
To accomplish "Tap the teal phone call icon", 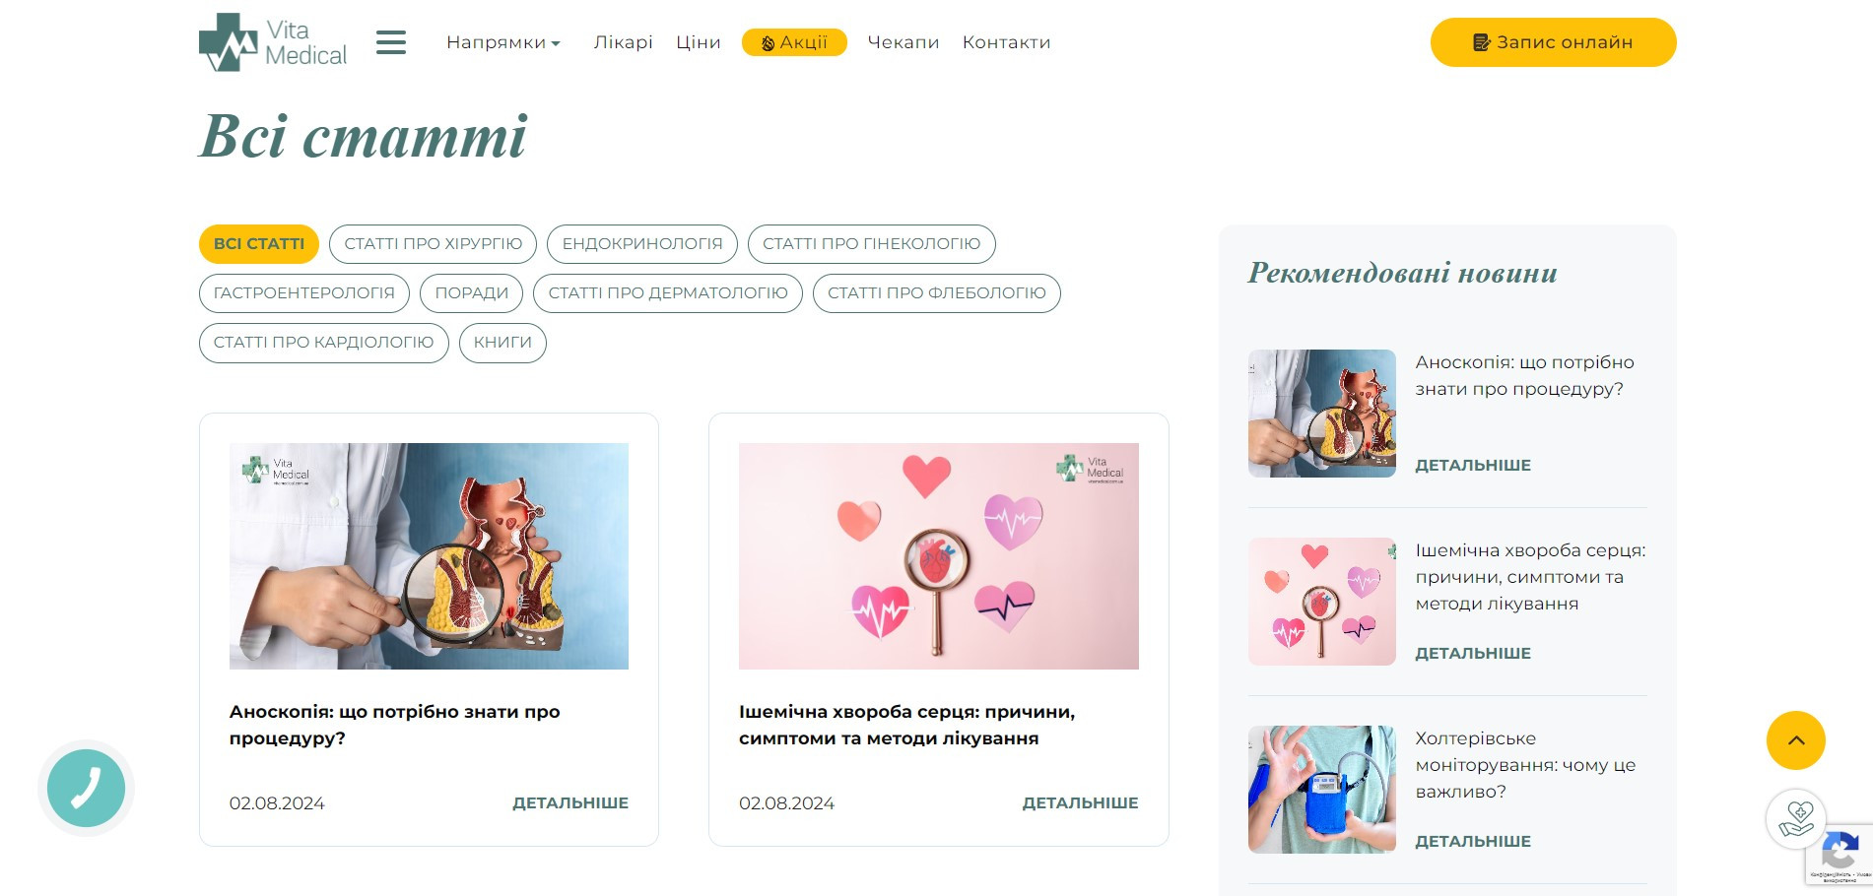I will pyautogui.click(x=86, y=788).
